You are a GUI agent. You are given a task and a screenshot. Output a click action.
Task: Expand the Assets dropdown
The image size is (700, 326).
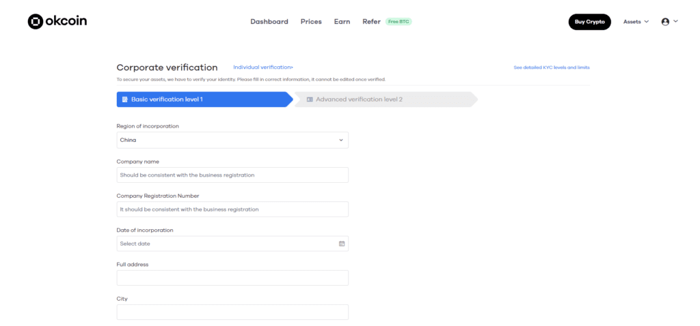pyautogui.click(x=636, y=21)
